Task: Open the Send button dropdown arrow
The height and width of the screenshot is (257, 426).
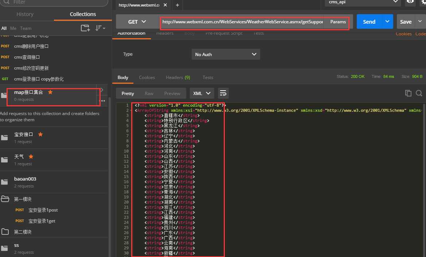Action: point(387,21)
